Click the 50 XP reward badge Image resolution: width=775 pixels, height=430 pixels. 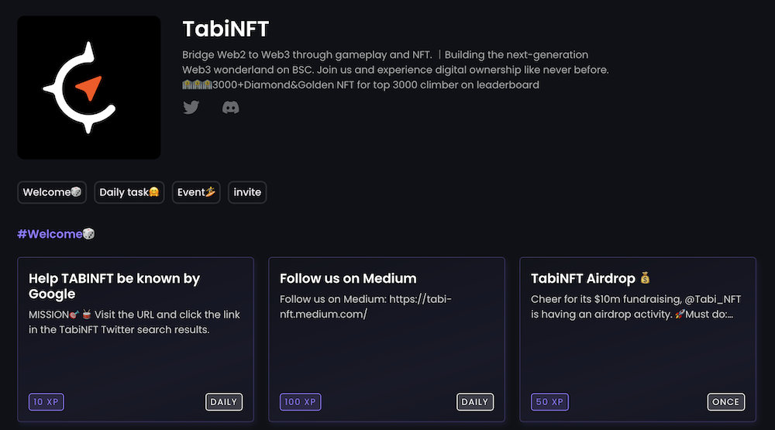click(x=551, y=402)
